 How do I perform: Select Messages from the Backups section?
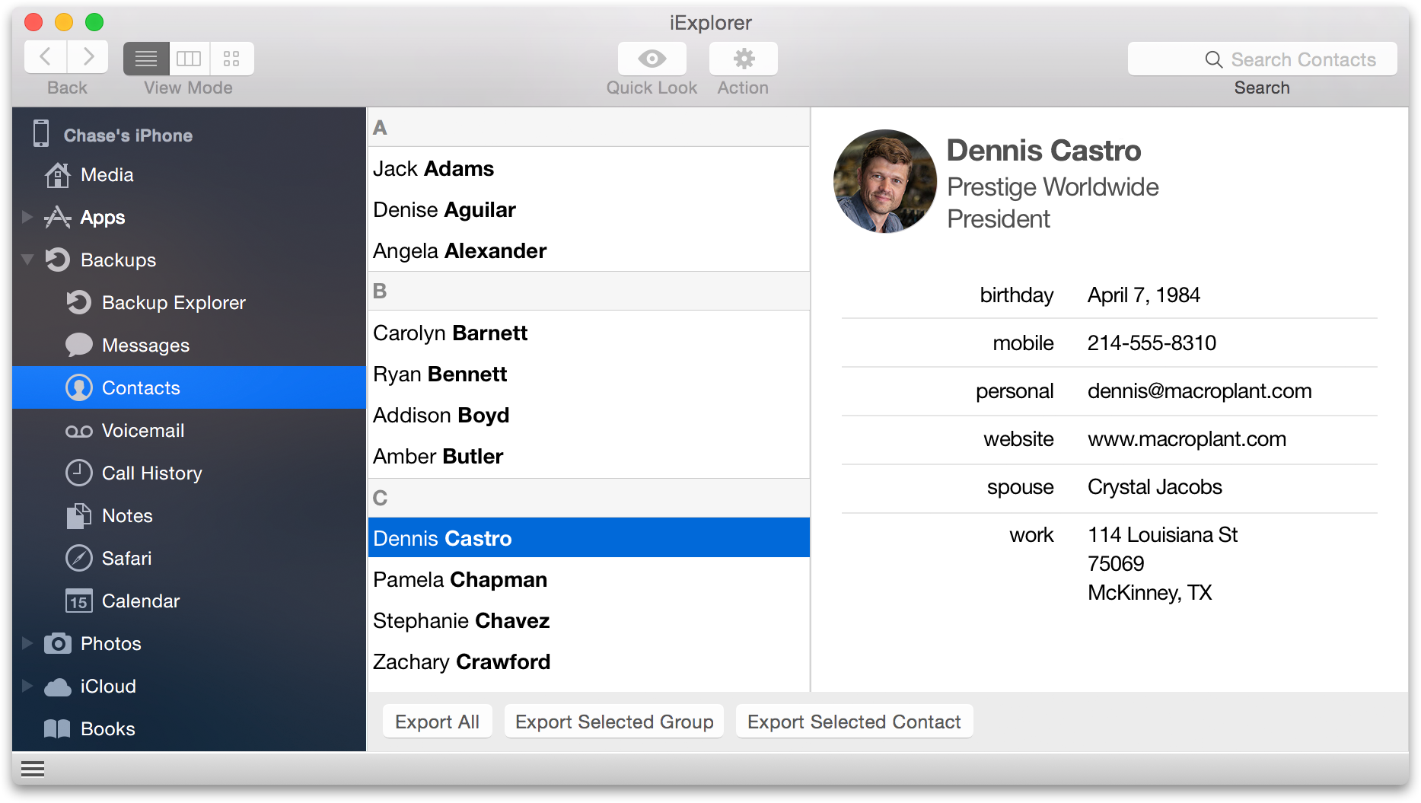click(145, 345)
